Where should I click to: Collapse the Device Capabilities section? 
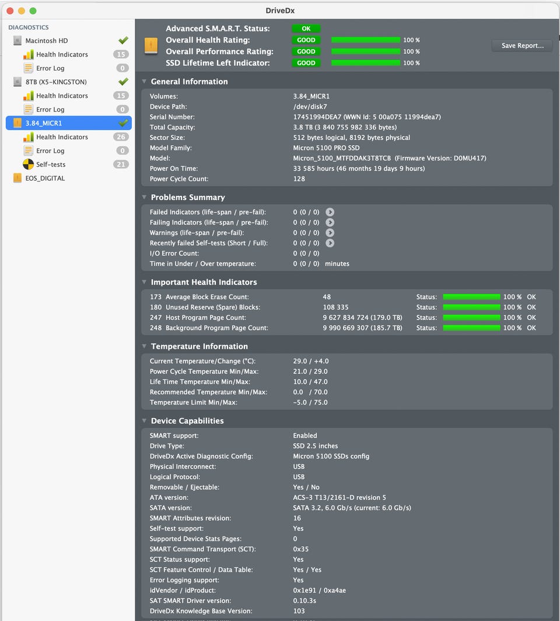[x=144, y=420]
